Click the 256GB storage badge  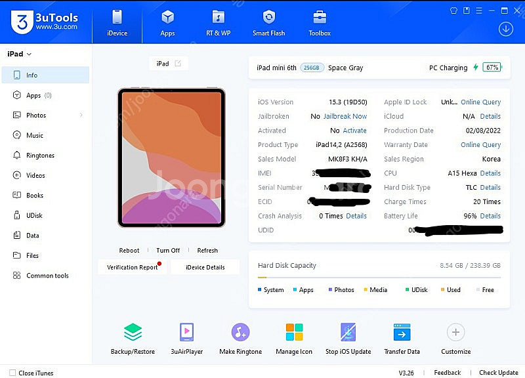tap(312, 68)
